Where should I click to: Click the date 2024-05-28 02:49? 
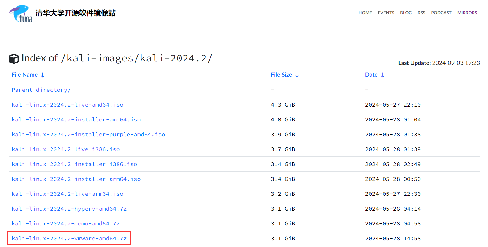pos(393,164)
